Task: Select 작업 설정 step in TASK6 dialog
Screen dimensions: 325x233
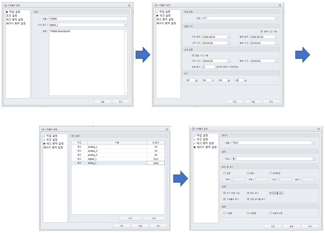Action: [13, 12]
